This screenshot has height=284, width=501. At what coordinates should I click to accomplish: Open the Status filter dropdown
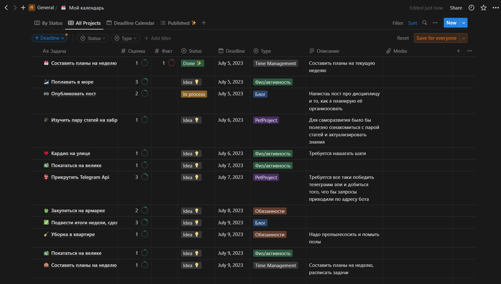[x=92, y=38]
